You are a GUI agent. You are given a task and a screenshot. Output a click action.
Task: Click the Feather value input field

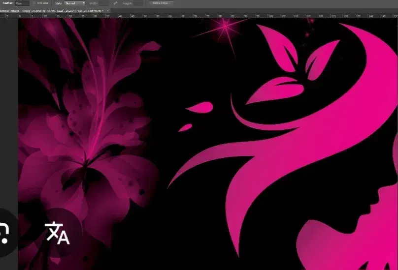(21, 3)
